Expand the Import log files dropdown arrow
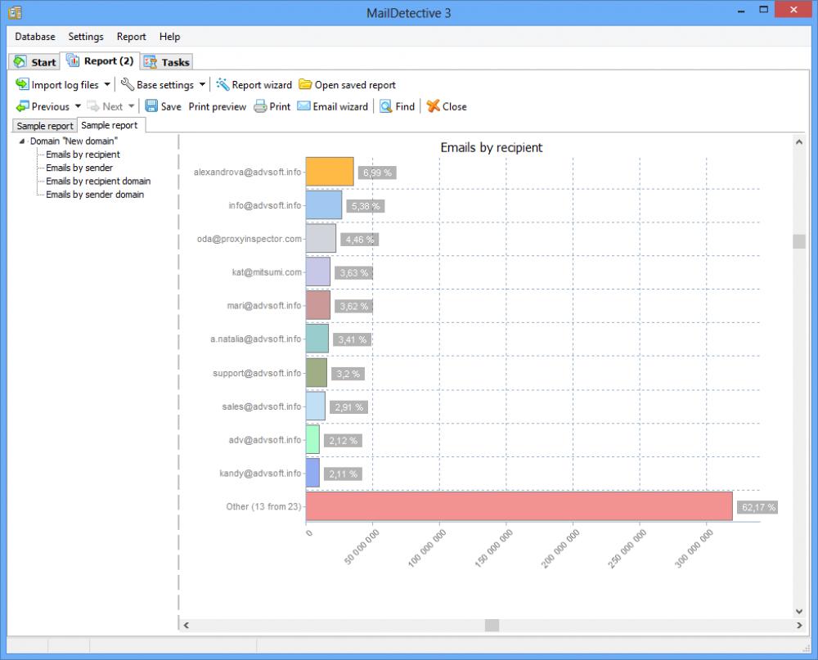This screenshot has width=818, height=660. click(107, 84)
